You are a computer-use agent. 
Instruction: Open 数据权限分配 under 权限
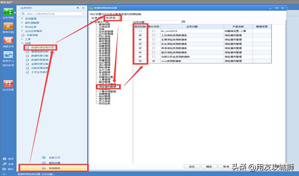point(40,56)
